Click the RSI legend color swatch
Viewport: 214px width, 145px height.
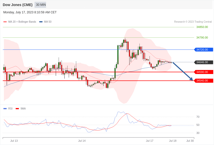point(5,109)
